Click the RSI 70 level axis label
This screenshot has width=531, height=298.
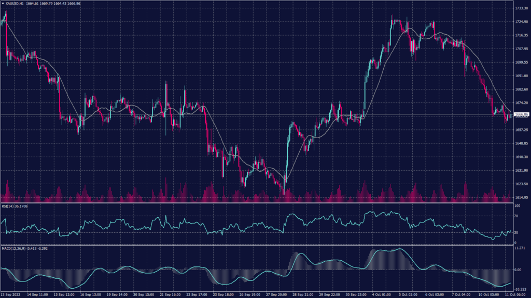click(515, 216)
